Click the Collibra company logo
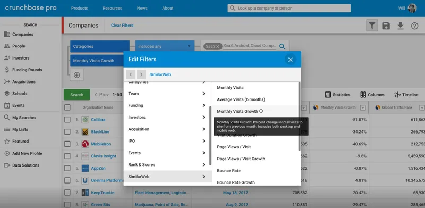 point(85,120)
